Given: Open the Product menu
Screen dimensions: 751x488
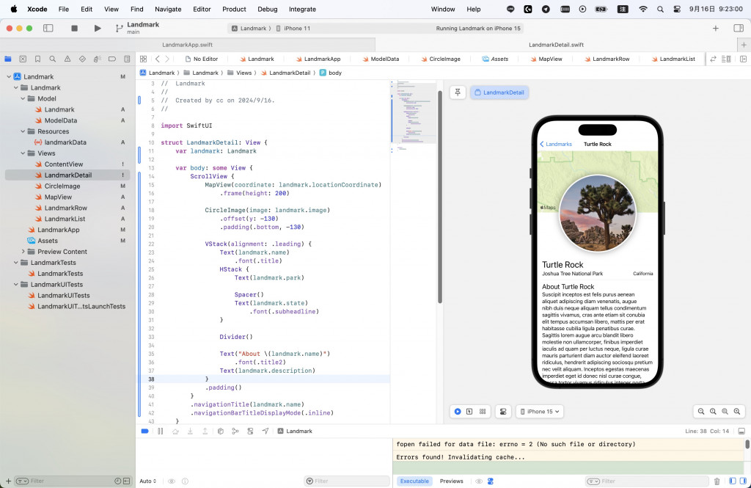Looking at the screenshot, I should [234, 10].
